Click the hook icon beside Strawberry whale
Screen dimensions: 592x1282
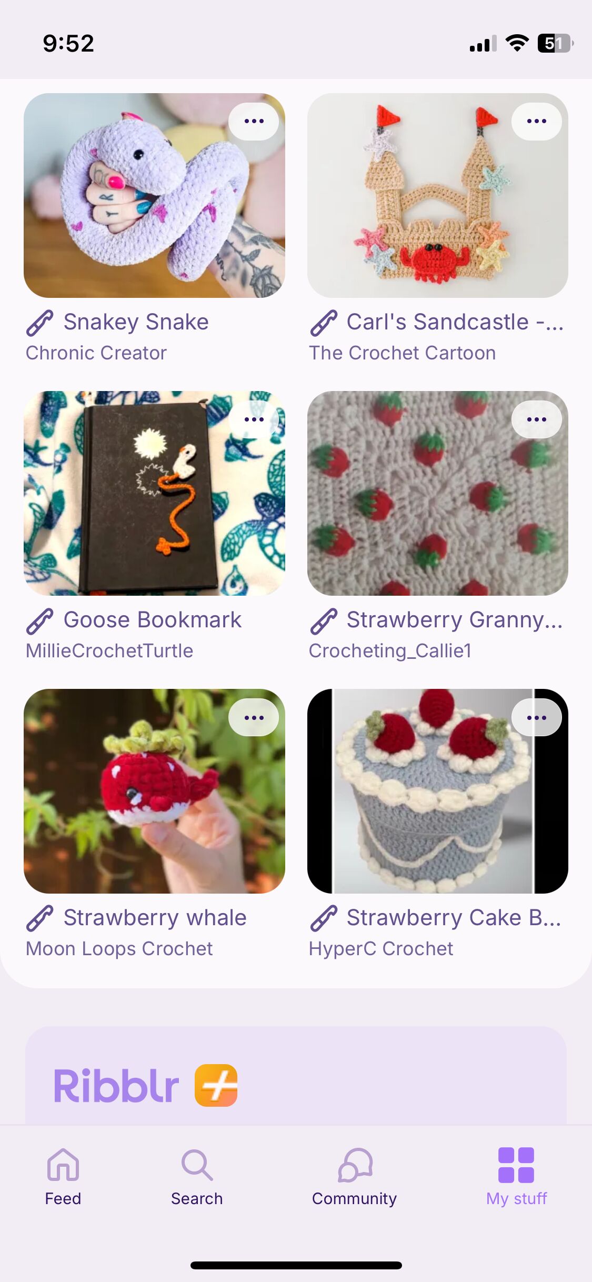[x=40, y=918]
